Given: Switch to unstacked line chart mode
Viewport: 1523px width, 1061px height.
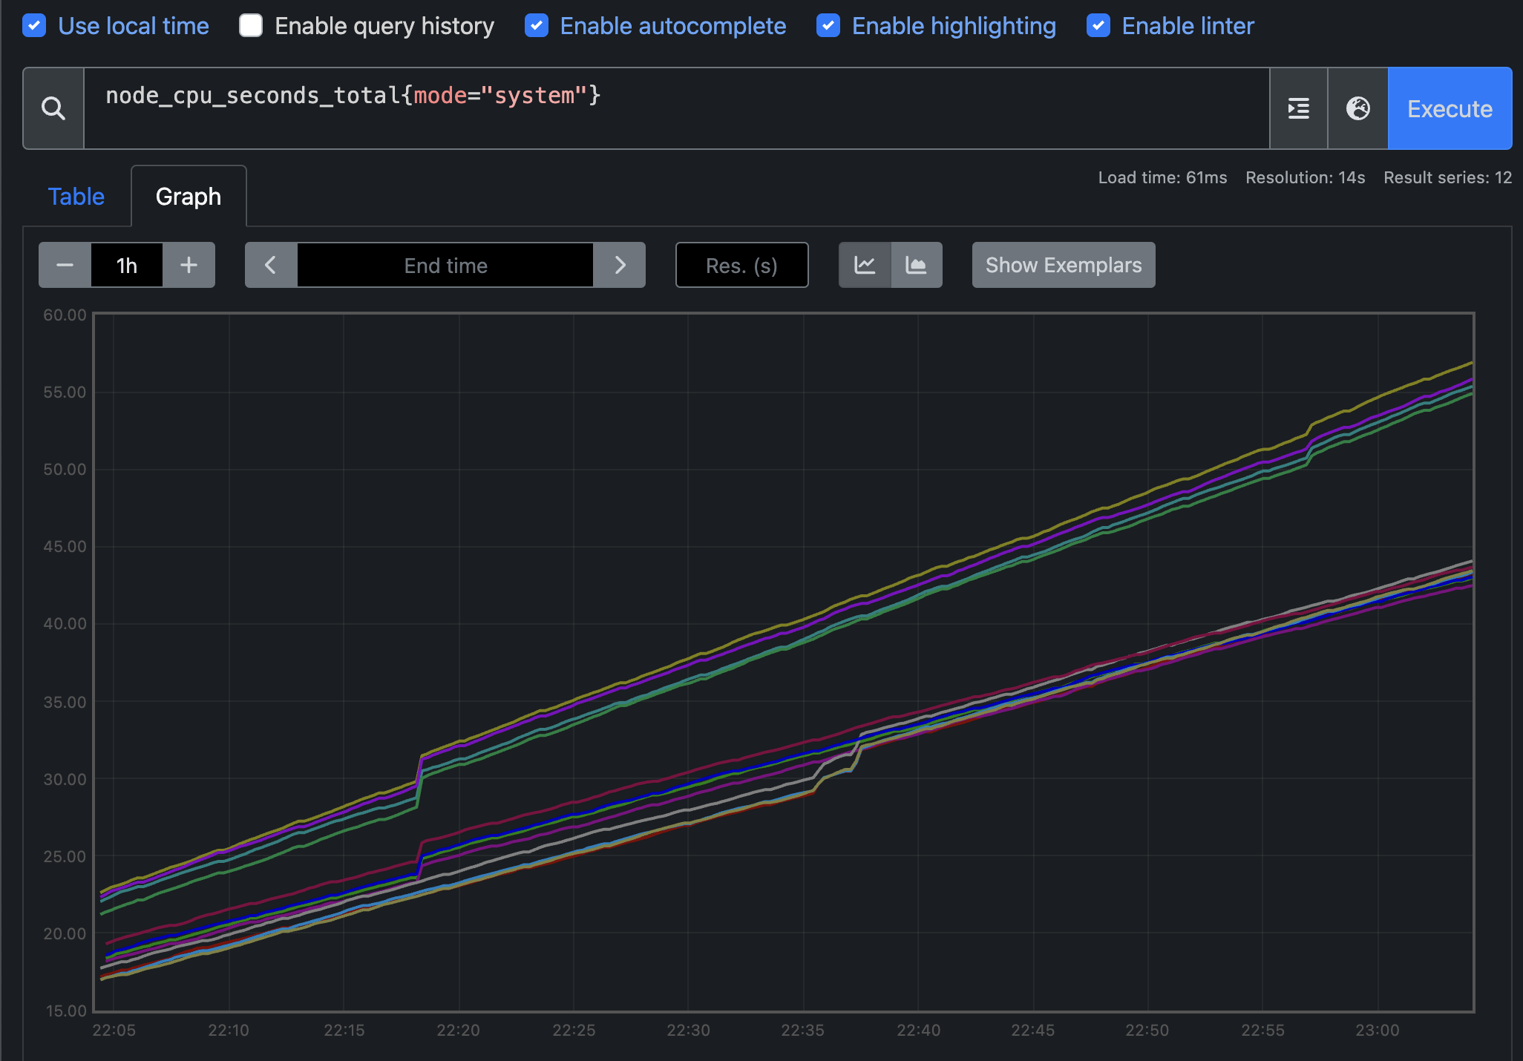Looking at the screenshot, I should tap(865, 265).
